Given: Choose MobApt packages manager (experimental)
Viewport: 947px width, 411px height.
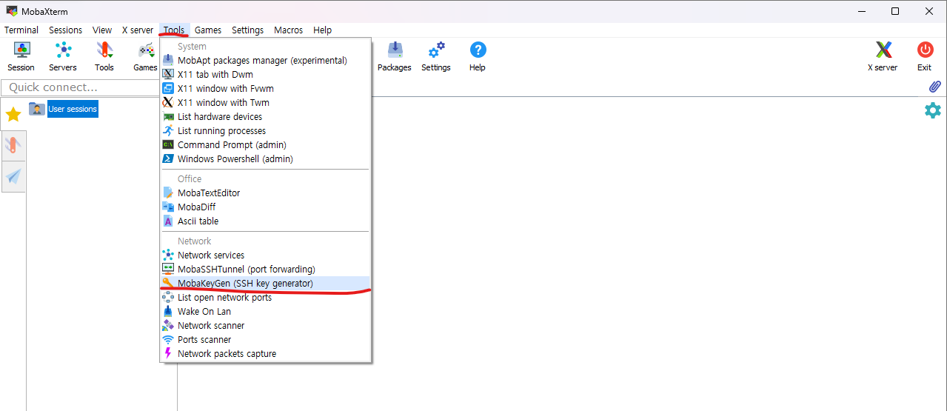Looking at the screenshot, I should 265,61.
